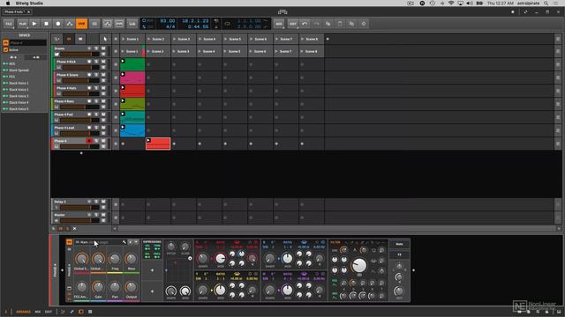
Task: Stop the transport playback
Action: [x=46, y=24]
